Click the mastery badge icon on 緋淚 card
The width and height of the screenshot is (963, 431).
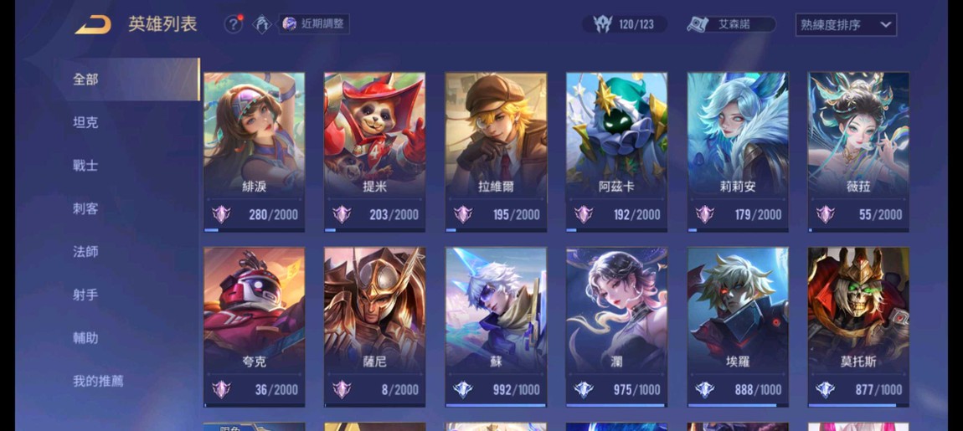[x=221, y=214]
